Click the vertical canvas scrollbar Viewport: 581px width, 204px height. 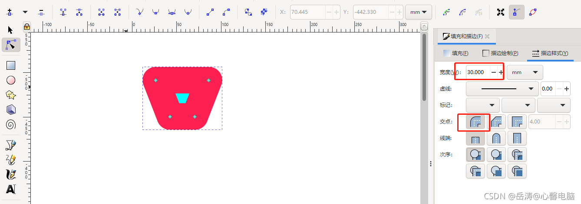pyautogui.click(x=424, y=67)
